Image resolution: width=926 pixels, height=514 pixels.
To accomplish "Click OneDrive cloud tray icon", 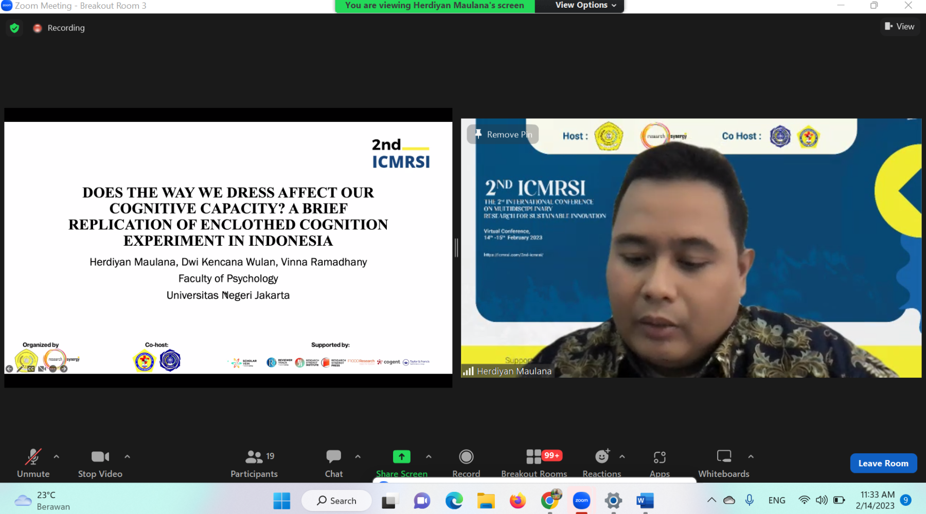I will pos(729,500).
